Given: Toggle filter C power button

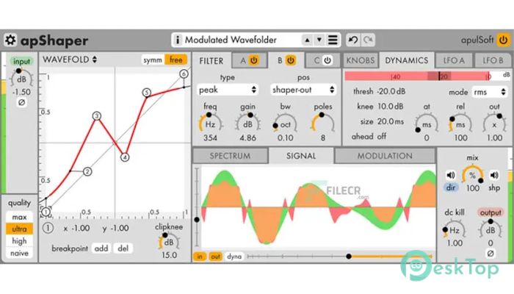Looking at the screenshot, I should (x=327, y=60).
